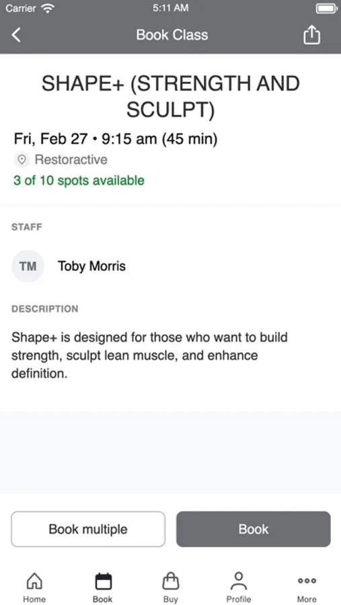This screenshot has height=605, width=341.
Task: Tap the Wi-Fi status bar icon
Action: [48, 9]
